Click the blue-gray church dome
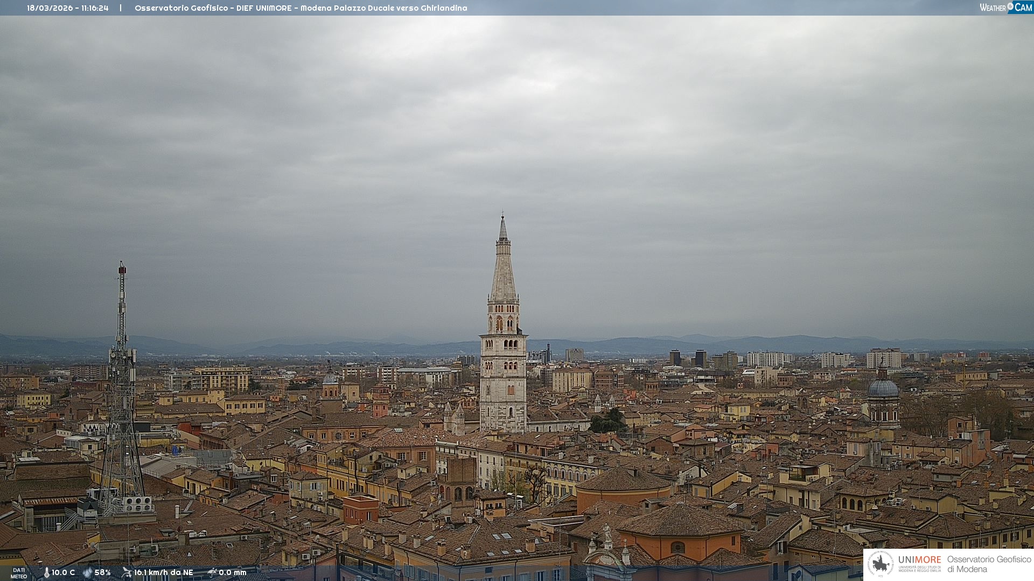Screen dimensions: 1034x581 coord(883,388)
